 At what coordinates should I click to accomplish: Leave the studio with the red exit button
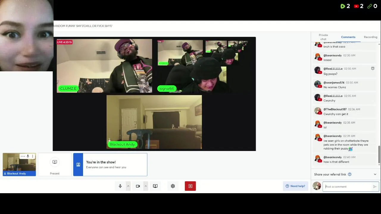click(190, 186)
